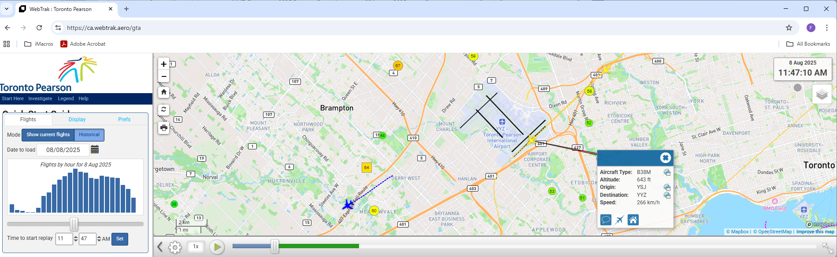Open playback settings gear
Viewport: 837px width, 257px height.
175,247
